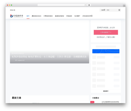The height and width of the screenshot is (111, 131).
Task: Open the 最新活动2024 nav item
Action: click(36, 16)
